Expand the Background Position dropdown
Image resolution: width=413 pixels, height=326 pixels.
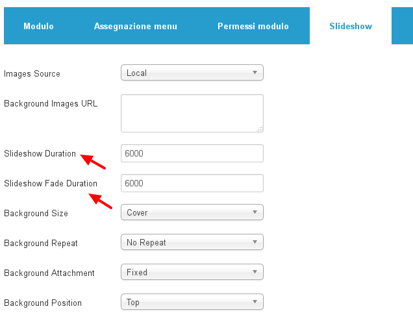192,302
